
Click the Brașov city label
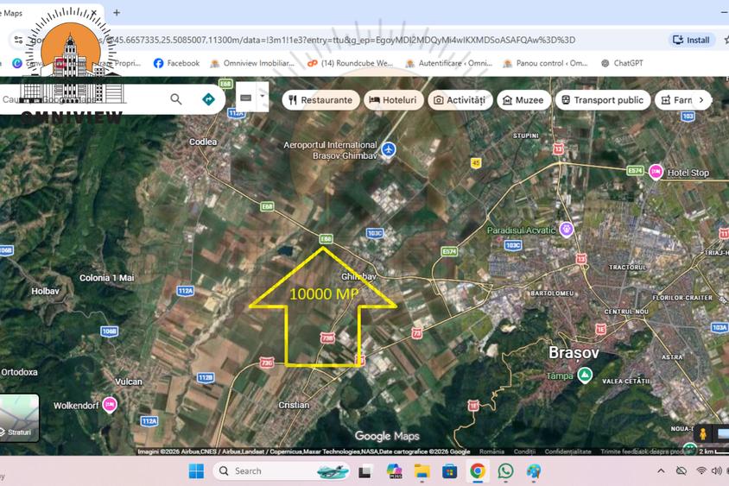pyautogui.click(x=574, y=353)
